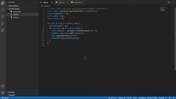Click JavaScript language mode selector
Viewport: 176px width, 99px height.
(142, 98)
